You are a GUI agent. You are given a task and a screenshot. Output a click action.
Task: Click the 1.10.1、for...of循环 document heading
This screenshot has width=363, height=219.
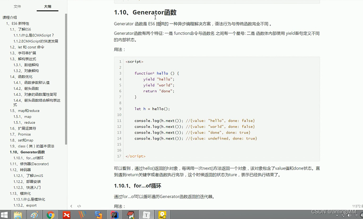pos(138,186)
